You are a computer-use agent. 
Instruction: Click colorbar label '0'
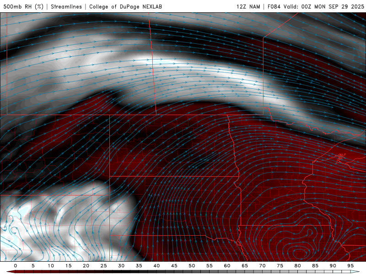[x=16, y=266]
